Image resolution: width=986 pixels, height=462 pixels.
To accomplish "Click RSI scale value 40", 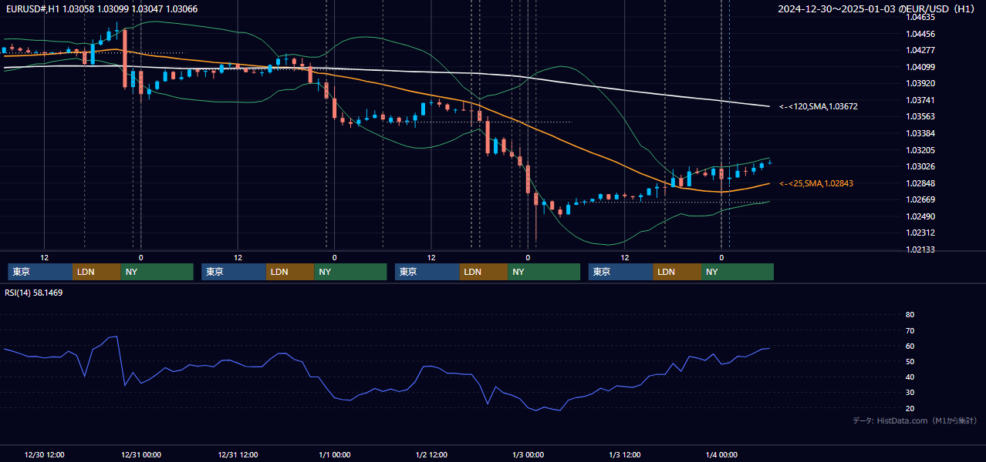I will [x=910, y=377].
